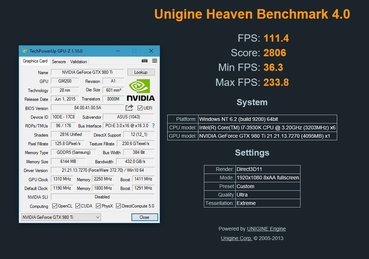The height and width of the screenshot is (259, 369).
Task: Click the Min FPS value 36.3
Action: [x=273, y=67]
